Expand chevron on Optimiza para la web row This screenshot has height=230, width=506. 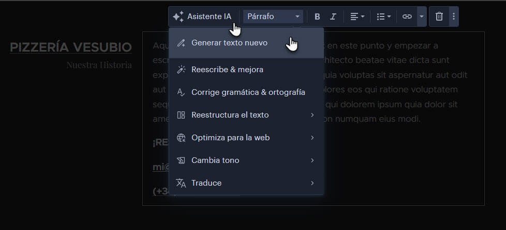pos(312,138)
